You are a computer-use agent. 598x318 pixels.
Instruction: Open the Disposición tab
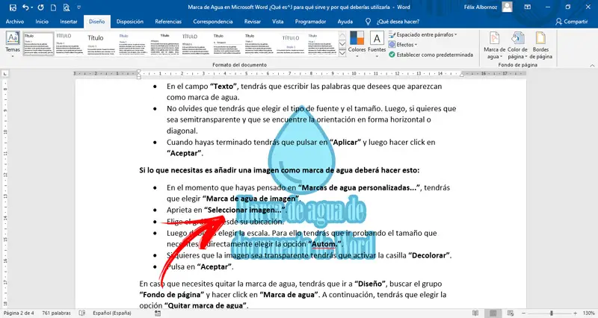coord(129,22)
